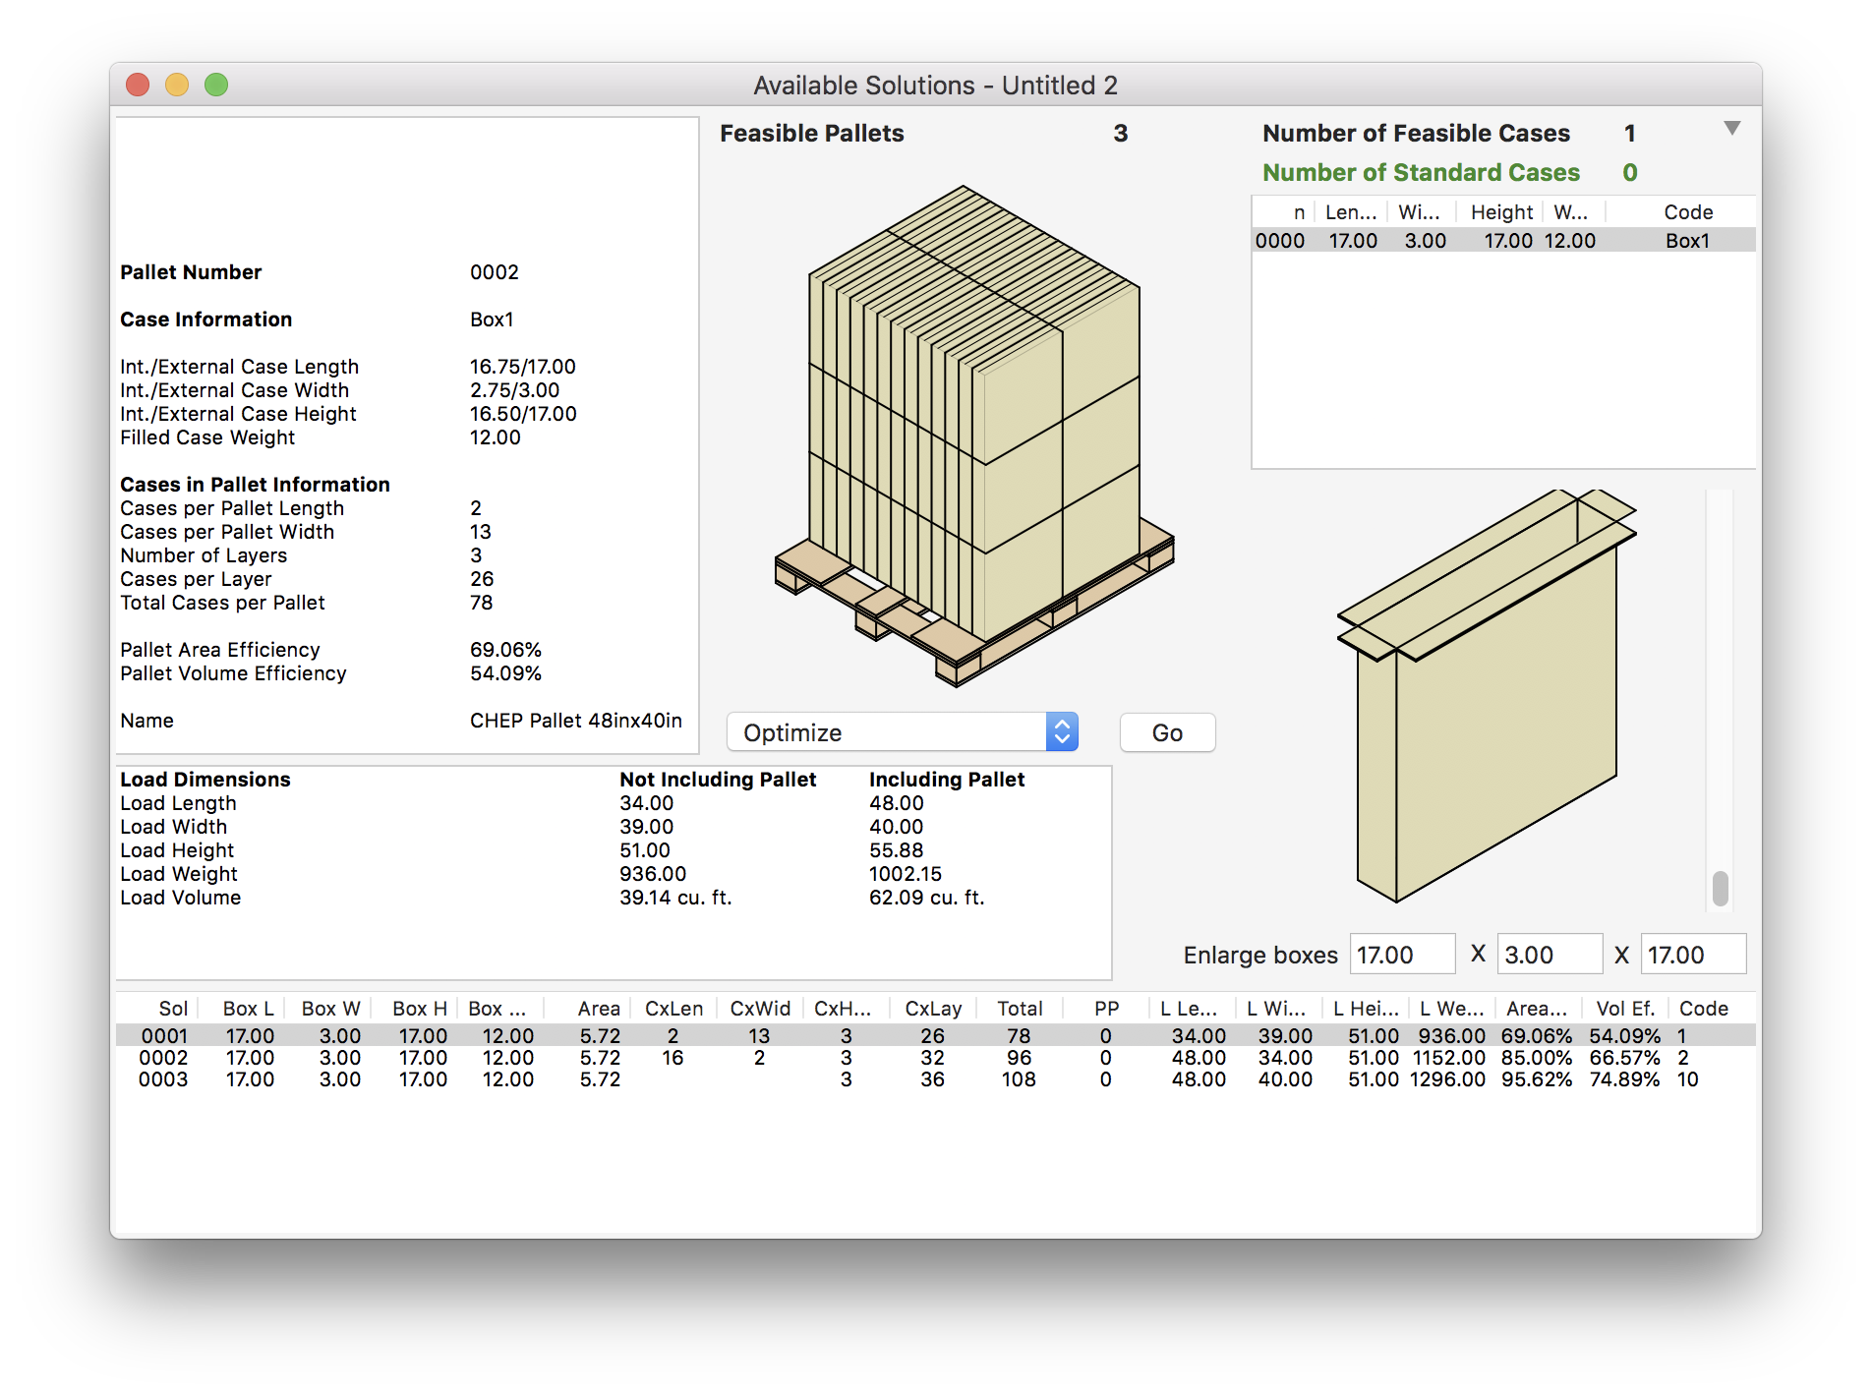Viewport: 1872px width, 1396px height.
Task: Click the 95.62% area efficiency cell
Action: pyautogui.click(x=1537, y=1079)
